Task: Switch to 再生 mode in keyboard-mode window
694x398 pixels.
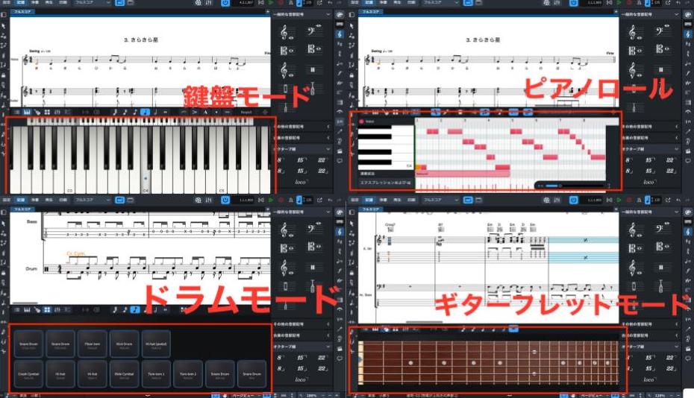Action: tap(49, 3)
